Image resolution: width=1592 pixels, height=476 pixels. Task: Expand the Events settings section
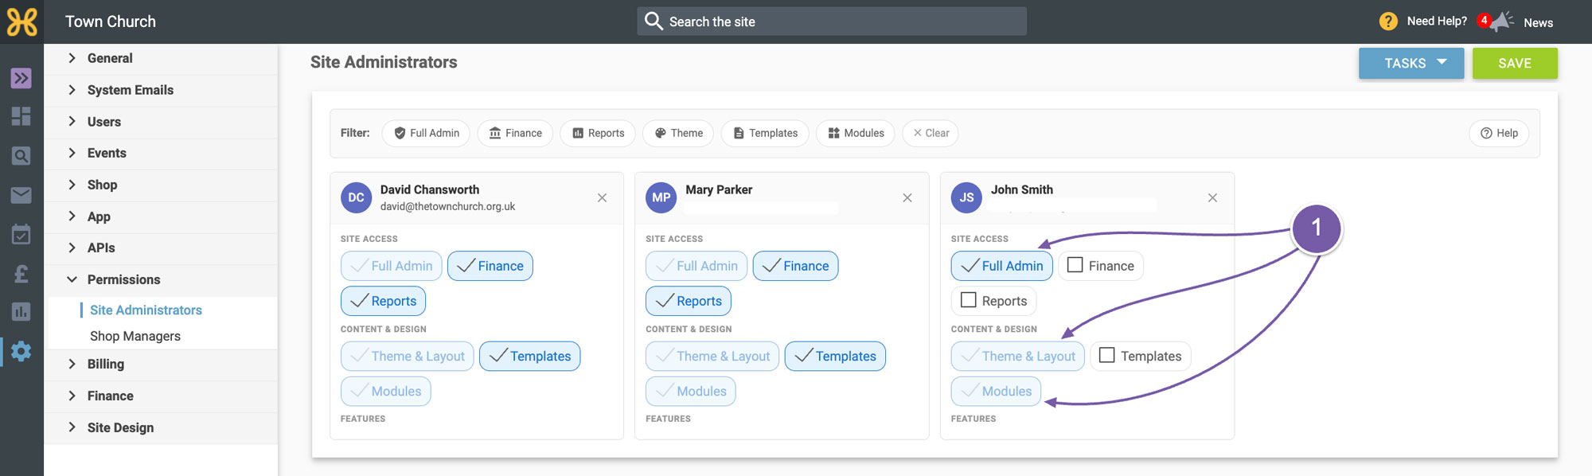click(x=161, y=153)
